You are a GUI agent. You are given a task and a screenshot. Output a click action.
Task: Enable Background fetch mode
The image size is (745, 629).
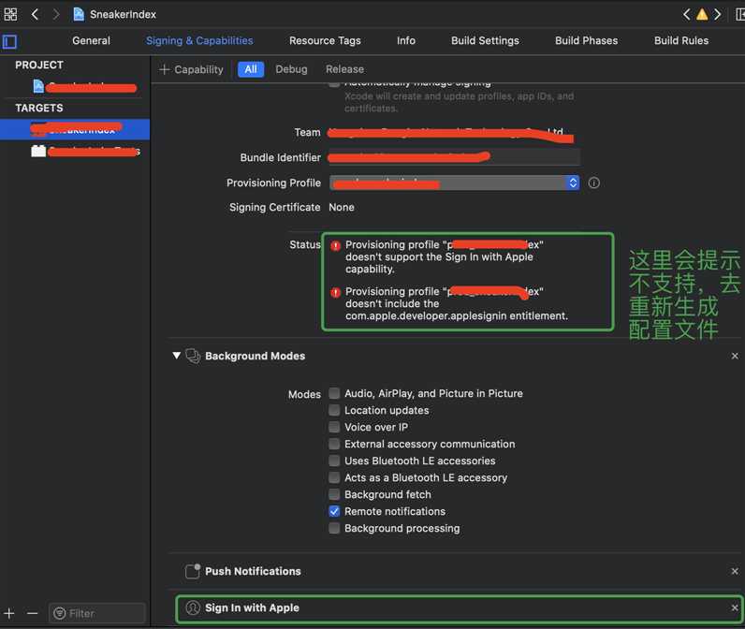point(334,494)
